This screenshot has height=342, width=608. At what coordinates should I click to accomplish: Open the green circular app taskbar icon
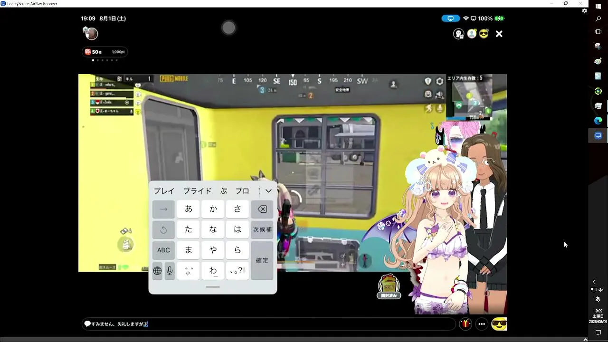[x=598, y=91]
